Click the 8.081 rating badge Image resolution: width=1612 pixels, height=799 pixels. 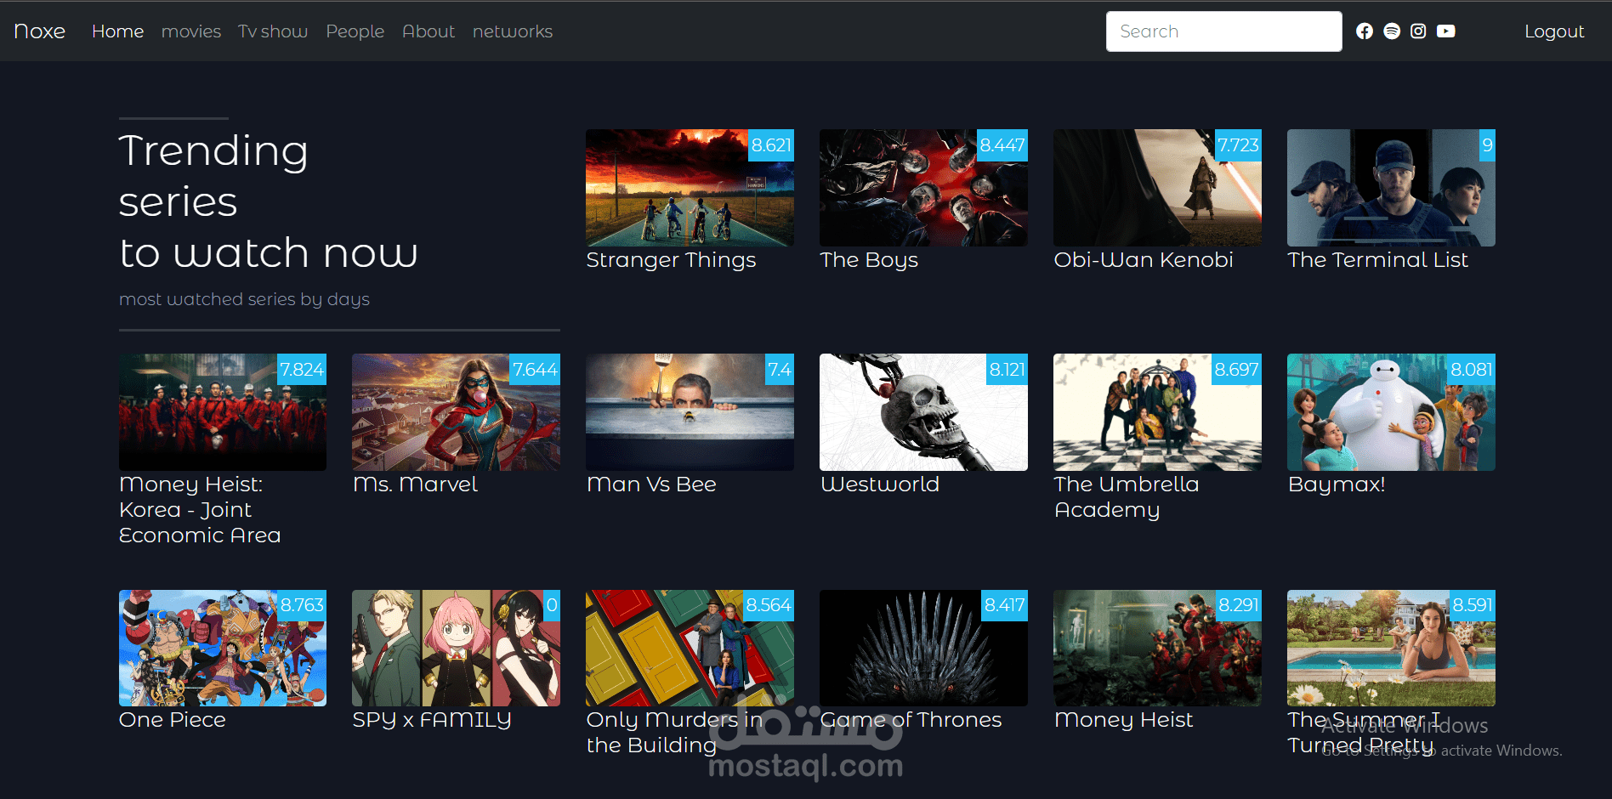click(1472, 370)
